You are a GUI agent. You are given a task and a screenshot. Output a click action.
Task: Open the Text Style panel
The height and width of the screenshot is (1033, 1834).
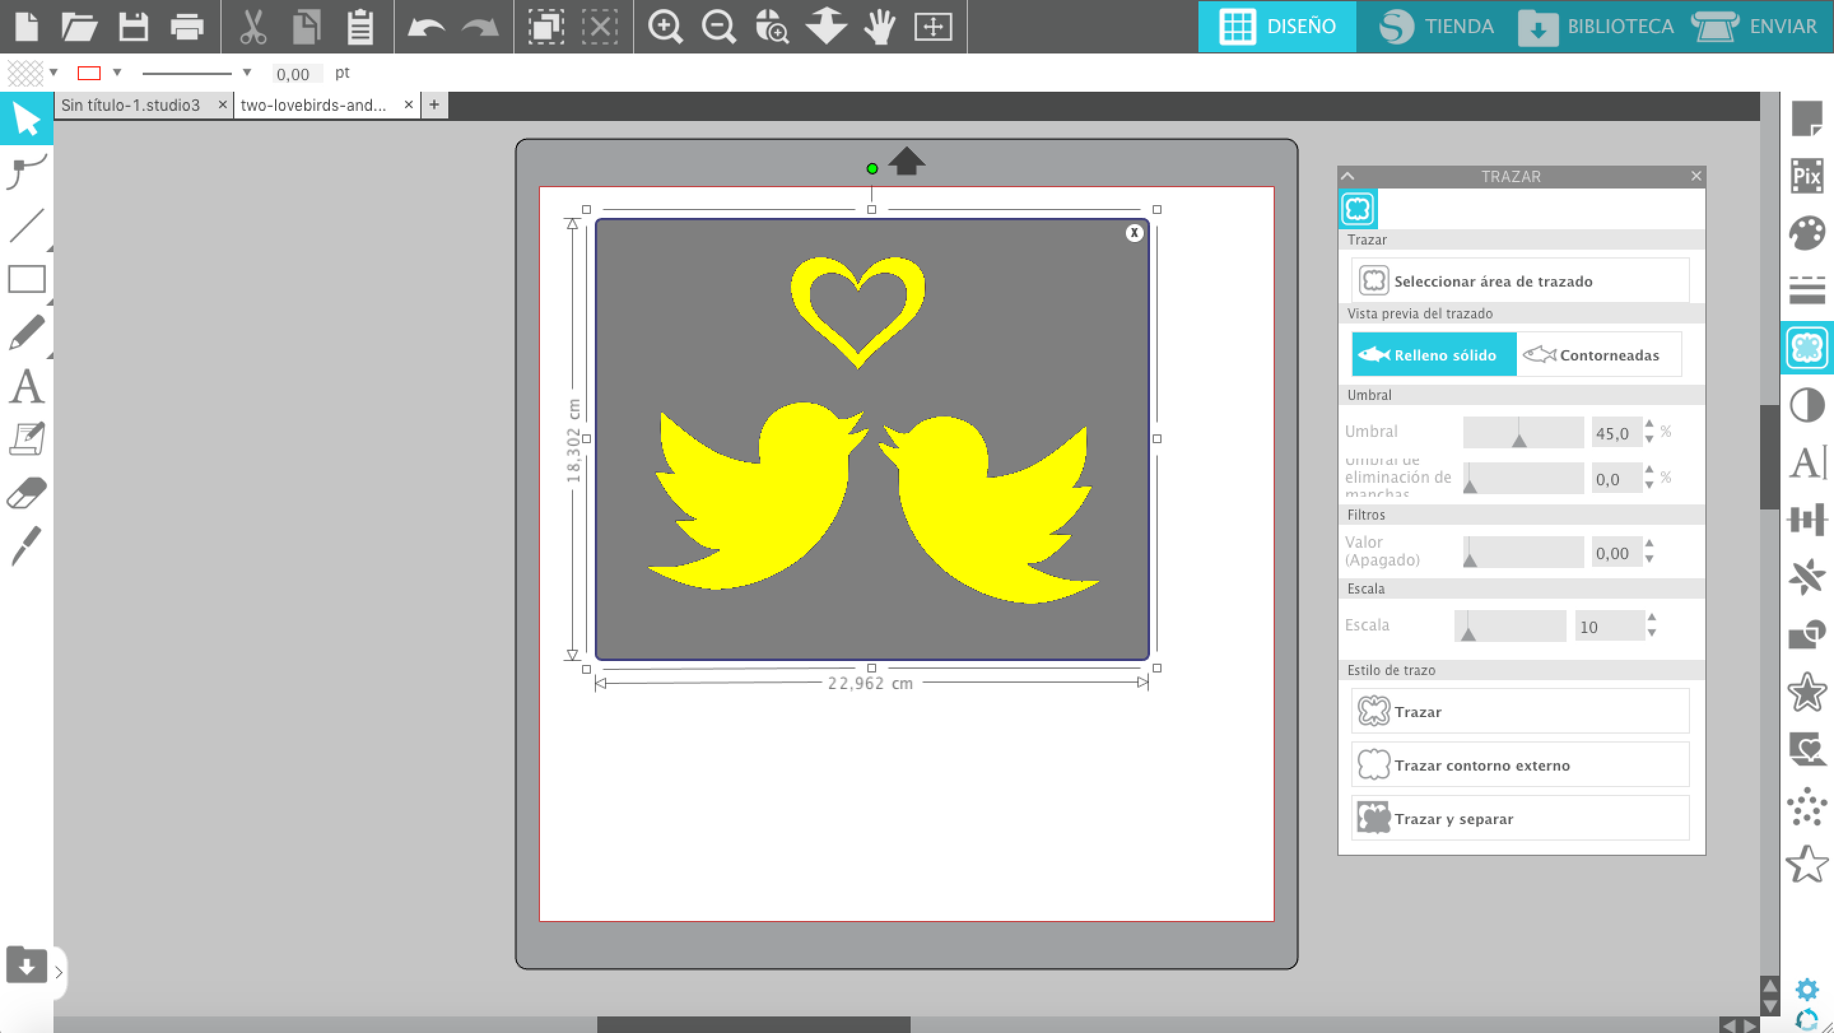pyautogui.click(x=1807, y=463)
